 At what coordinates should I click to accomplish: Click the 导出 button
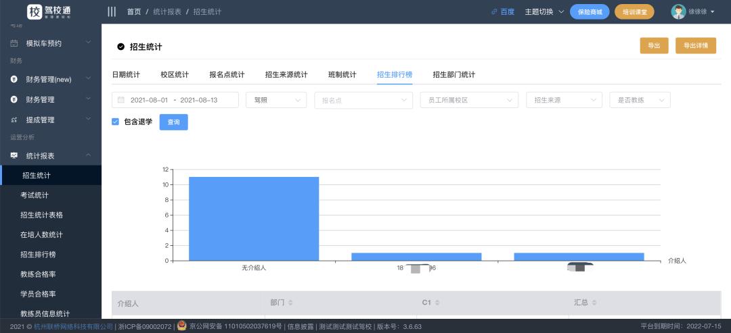tap(654, 45)
